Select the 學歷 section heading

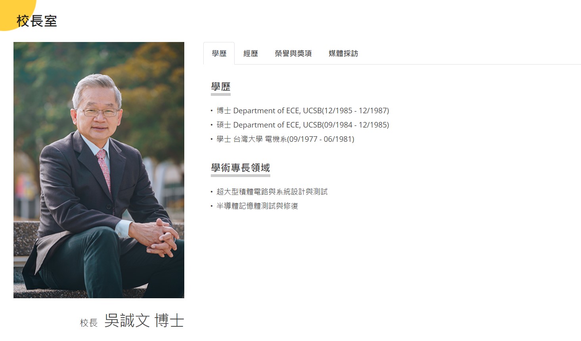tap(221, 87)
